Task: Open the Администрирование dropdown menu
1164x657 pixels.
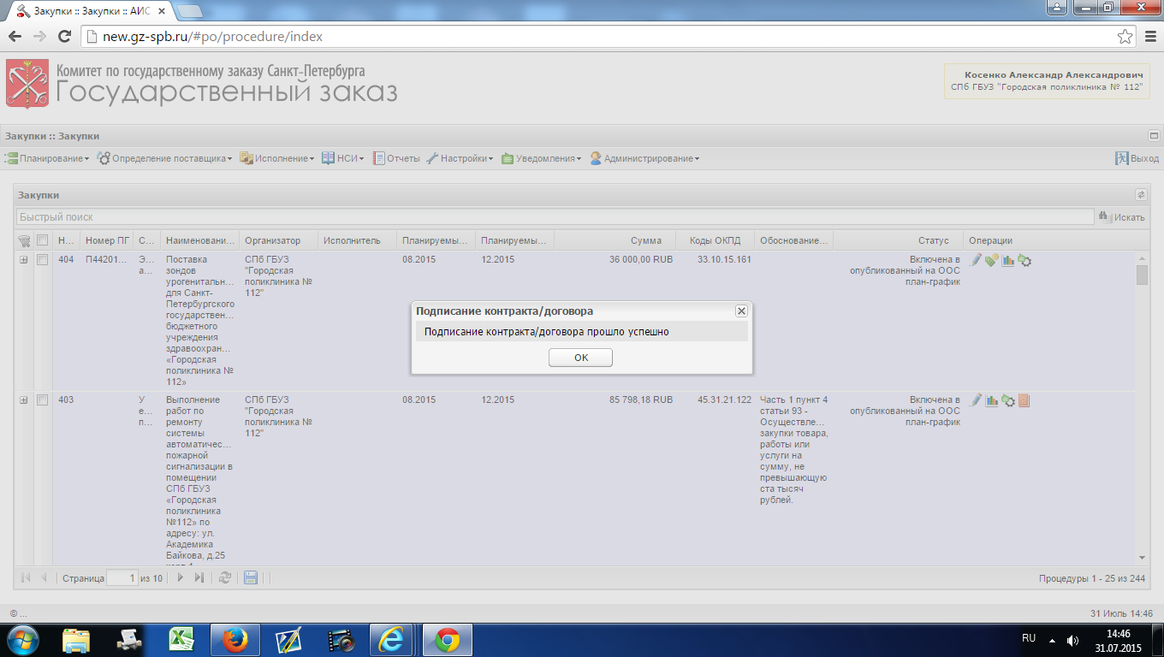Action: point(644,158)
